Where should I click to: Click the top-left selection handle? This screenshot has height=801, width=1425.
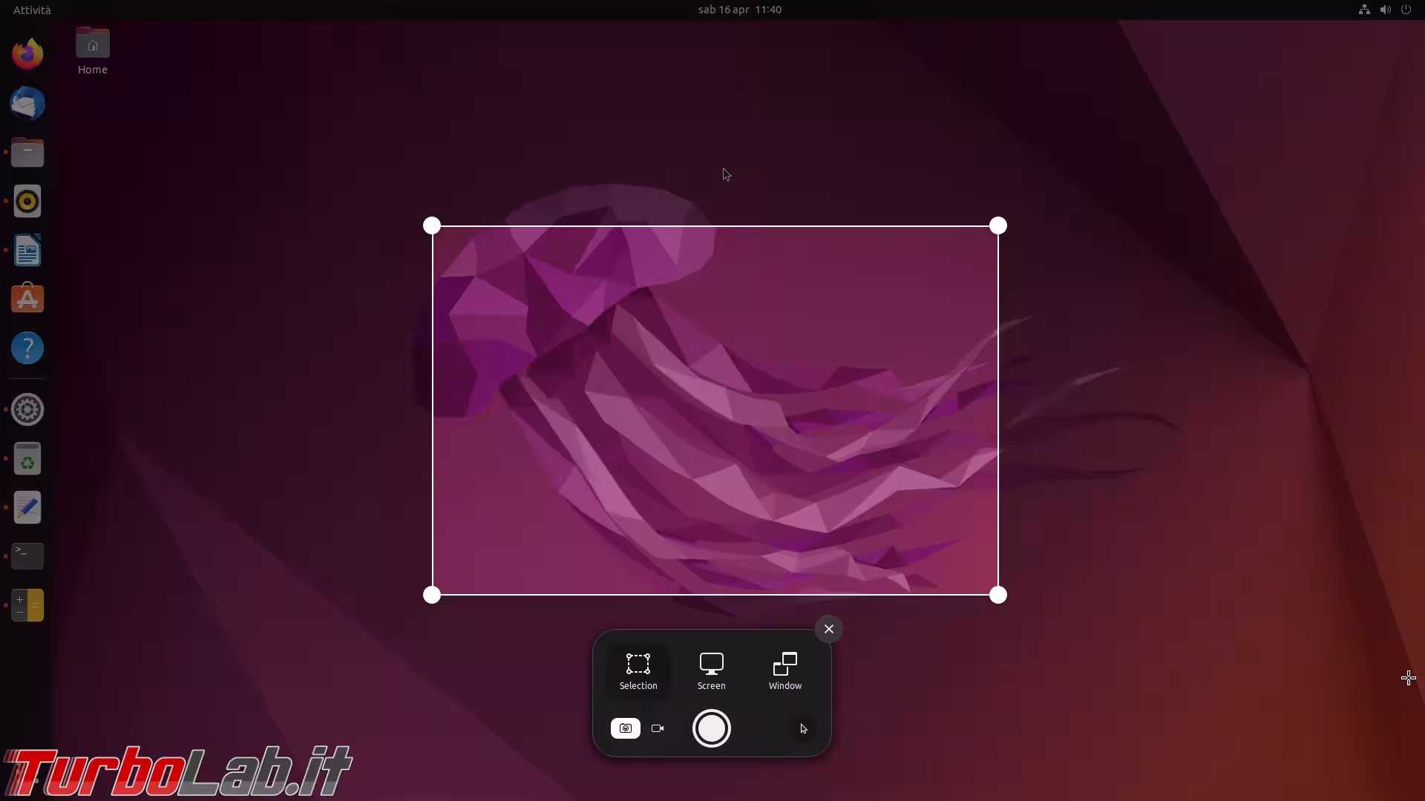pyautogui.click(x=432, y=225)
